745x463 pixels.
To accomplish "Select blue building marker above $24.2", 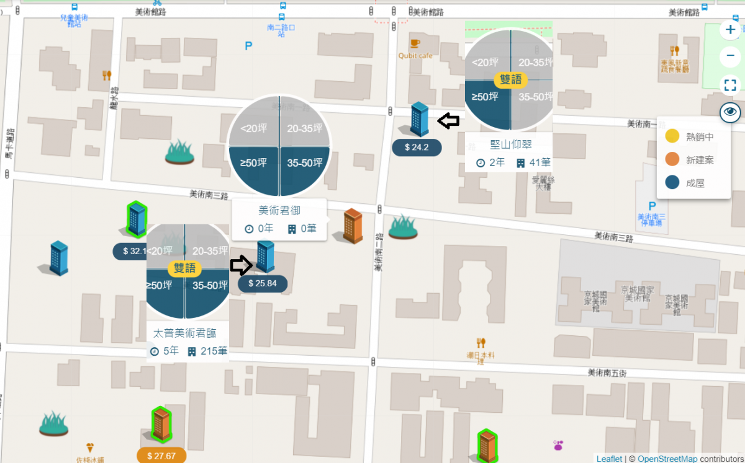I will pos(420,119).
